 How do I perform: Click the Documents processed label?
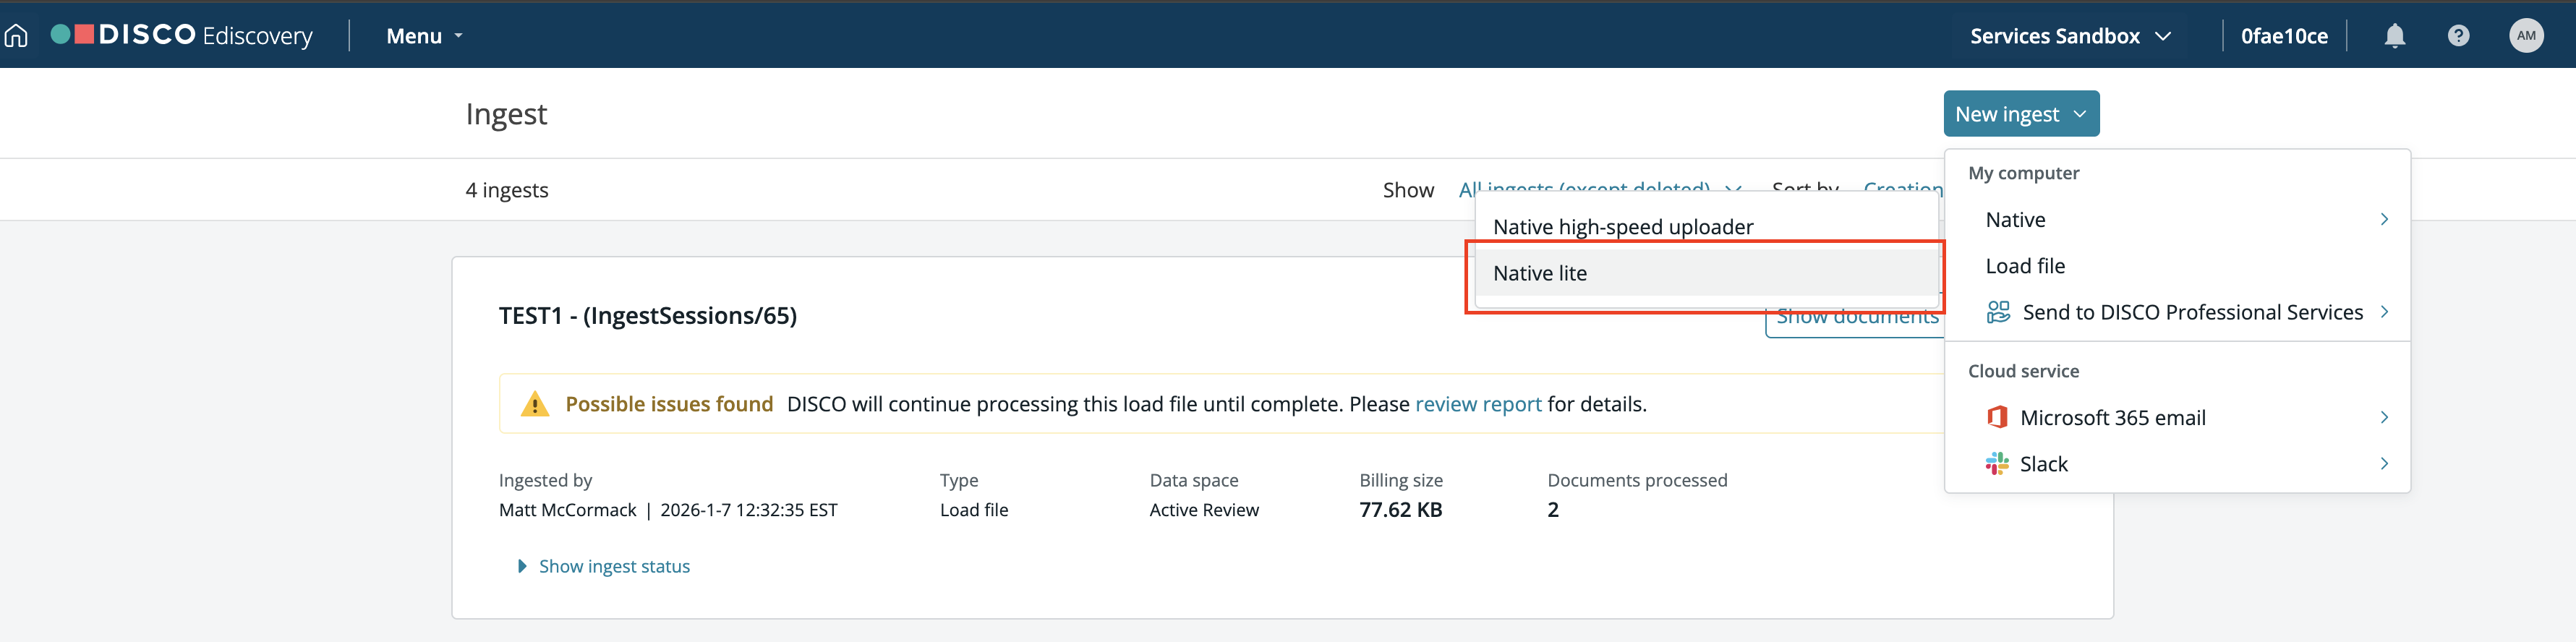tap(1637, 480)
